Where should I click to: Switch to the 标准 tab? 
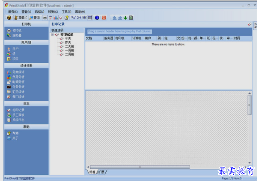[92, 172]
